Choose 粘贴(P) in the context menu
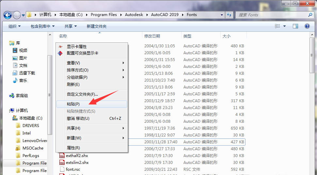This screenshot has height=175, width=317. point(92,104)
